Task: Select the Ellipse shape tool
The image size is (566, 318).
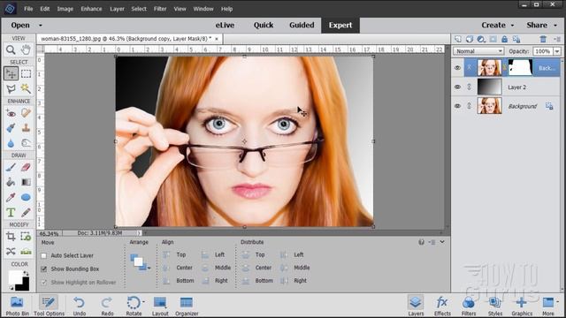Action: tap(26, 197)
